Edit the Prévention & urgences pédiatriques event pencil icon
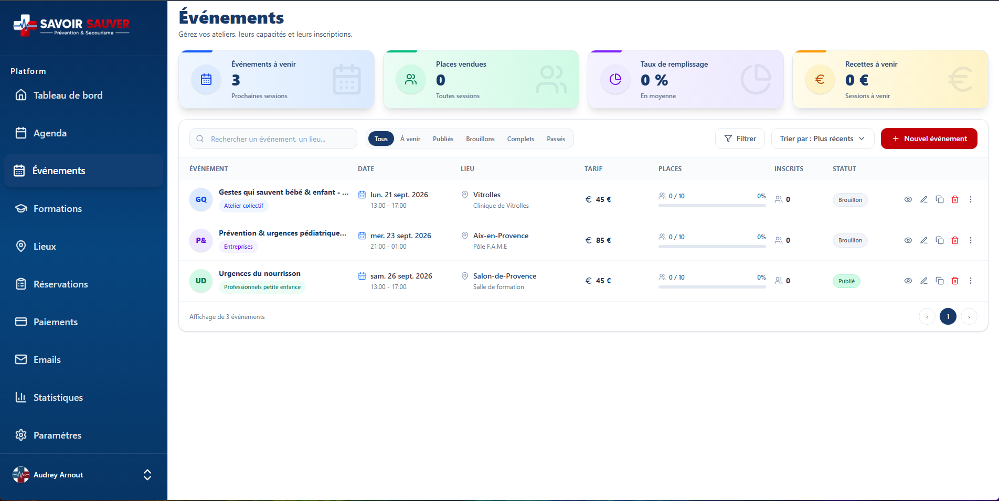This screenshot has width=999, height=501. [x=924, y=240]
